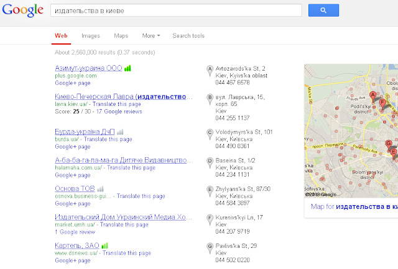Click the plus.google.com green URL
398x269 pixels.
point(76,76)
